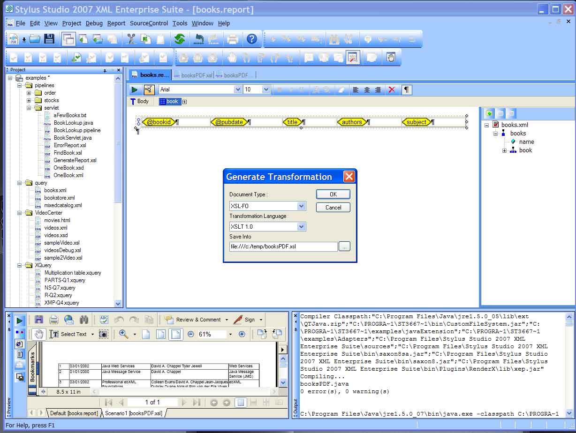
Task: Select BookServlet.java in project tree
Action: [72, 138]
